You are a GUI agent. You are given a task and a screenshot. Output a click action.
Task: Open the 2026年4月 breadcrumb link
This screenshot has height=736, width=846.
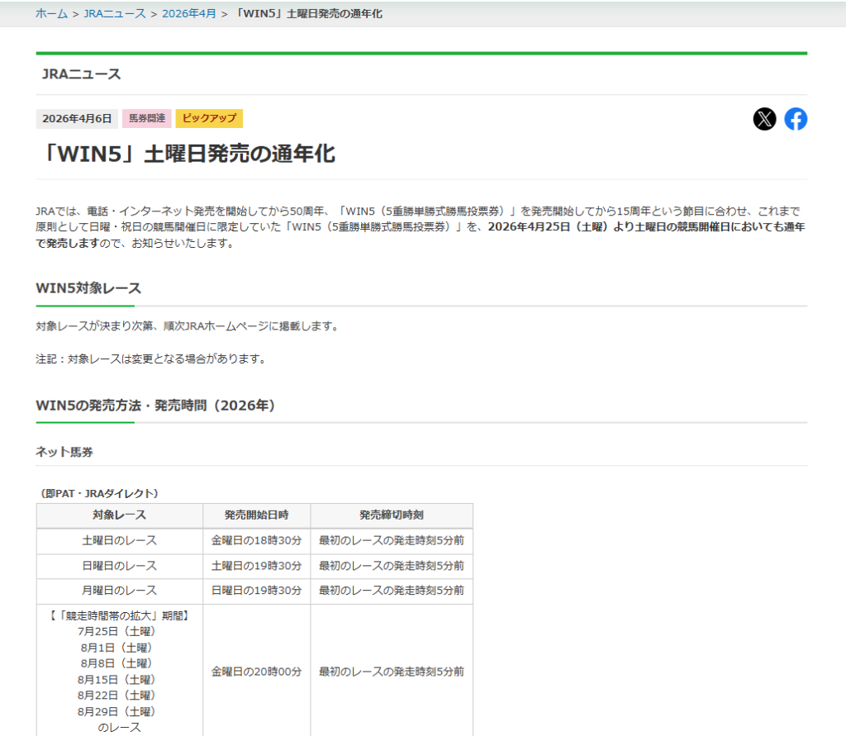(x=189, y=13)
